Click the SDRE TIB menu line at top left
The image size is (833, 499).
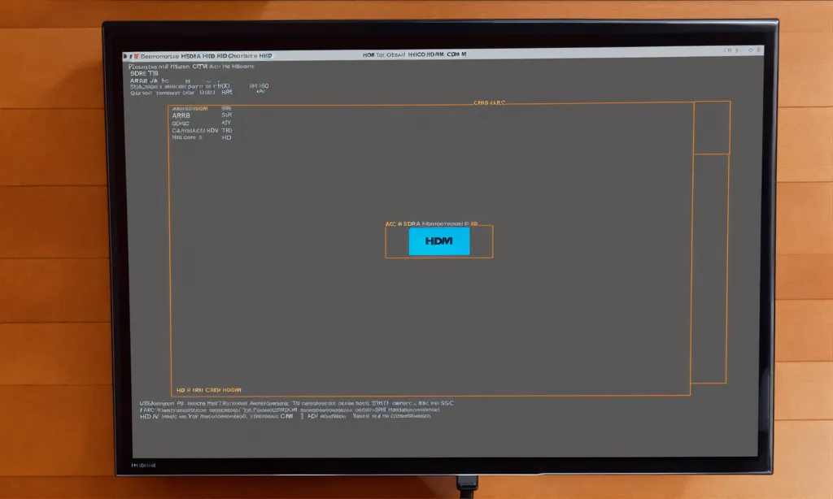(x=144, y=73)
